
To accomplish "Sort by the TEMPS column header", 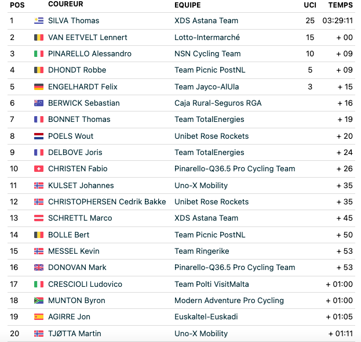I will point(341,5).
